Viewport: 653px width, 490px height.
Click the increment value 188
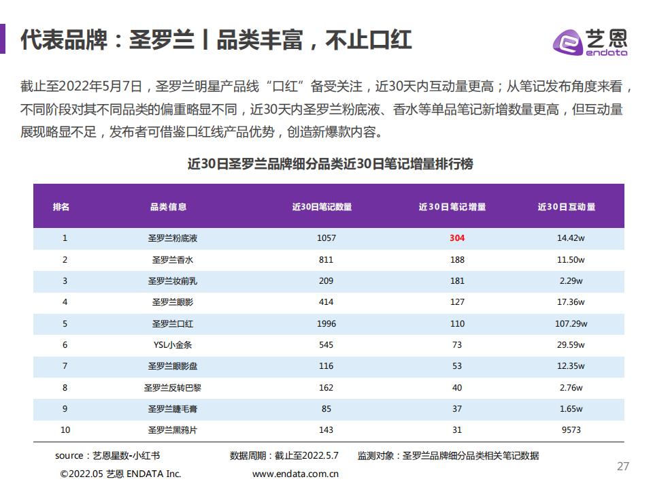[x=457, y=259]
